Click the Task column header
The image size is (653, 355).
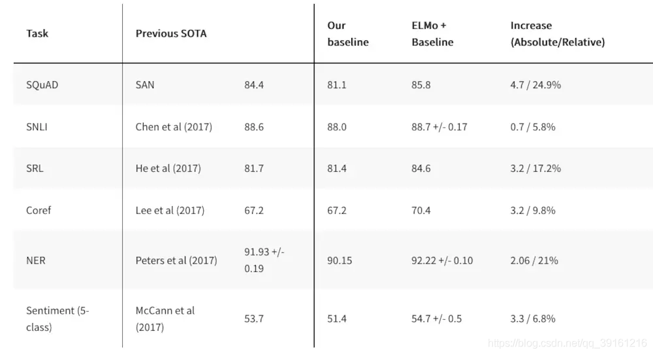(37, 33)
